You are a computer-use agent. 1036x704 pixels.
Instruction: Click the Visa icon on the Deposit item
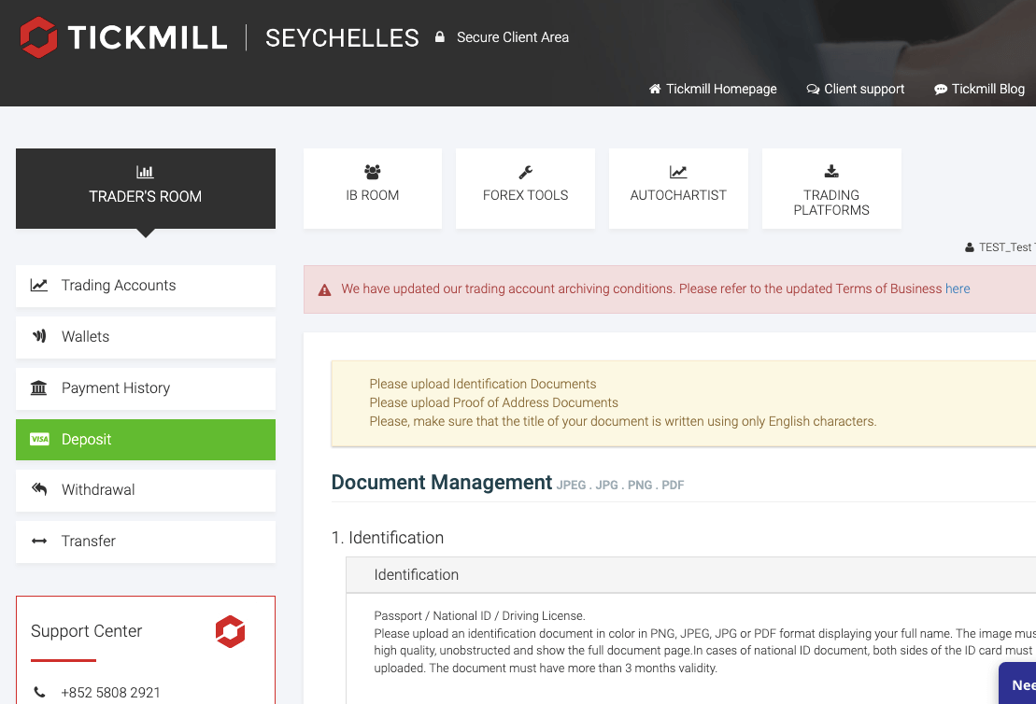[39, 439]
